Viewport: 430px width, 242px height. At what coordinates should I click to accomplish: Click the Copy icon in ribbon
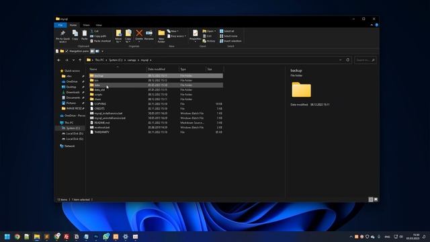[75, 33]
